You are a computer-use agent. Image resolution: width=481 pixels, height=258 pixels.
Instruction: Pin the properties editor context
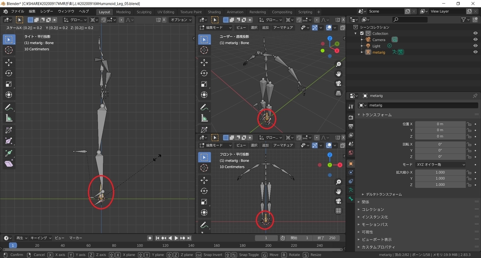click(x=475, y=96)
